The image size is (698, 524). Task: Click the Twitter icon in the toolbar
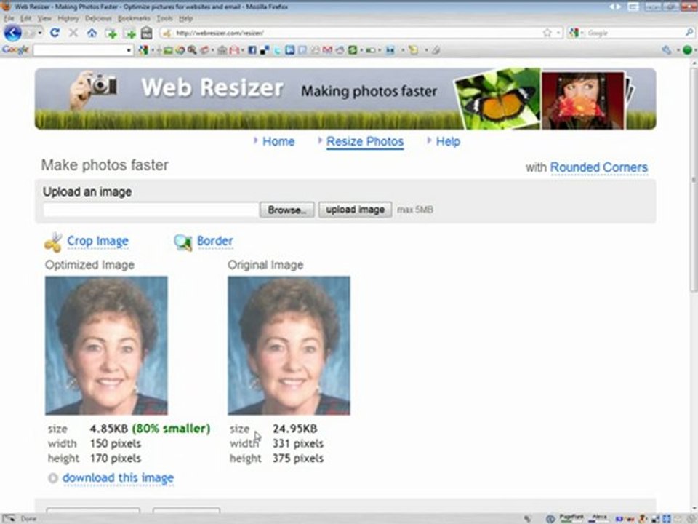point(277,50)
